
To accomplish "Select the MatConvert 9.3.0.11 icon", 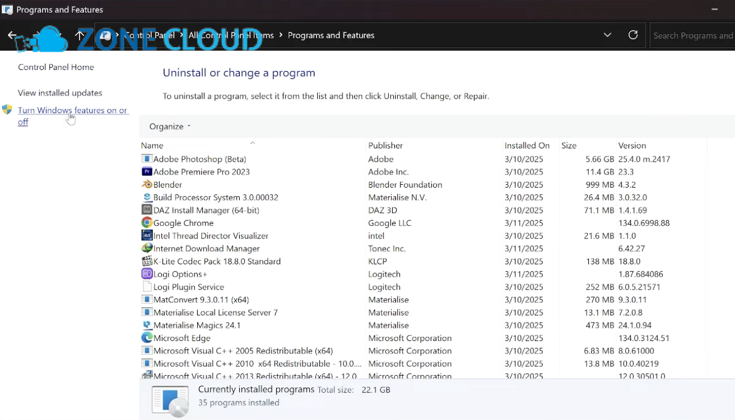I will tap(147, 300).
